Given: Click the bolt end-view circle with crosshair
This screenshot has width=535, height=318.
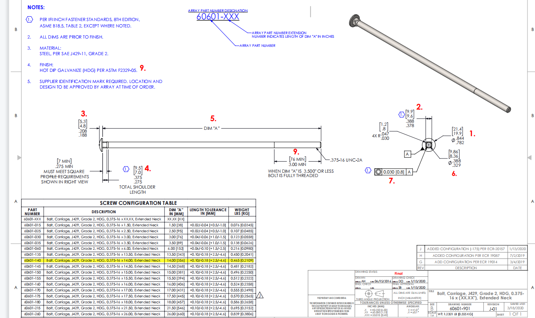Looking at the screenshot, I should pyautogui.click(x=428, y=145).
